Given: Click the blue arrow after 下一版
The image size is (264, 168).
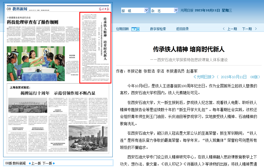Looking at the screenshot, I should [54, 163].
